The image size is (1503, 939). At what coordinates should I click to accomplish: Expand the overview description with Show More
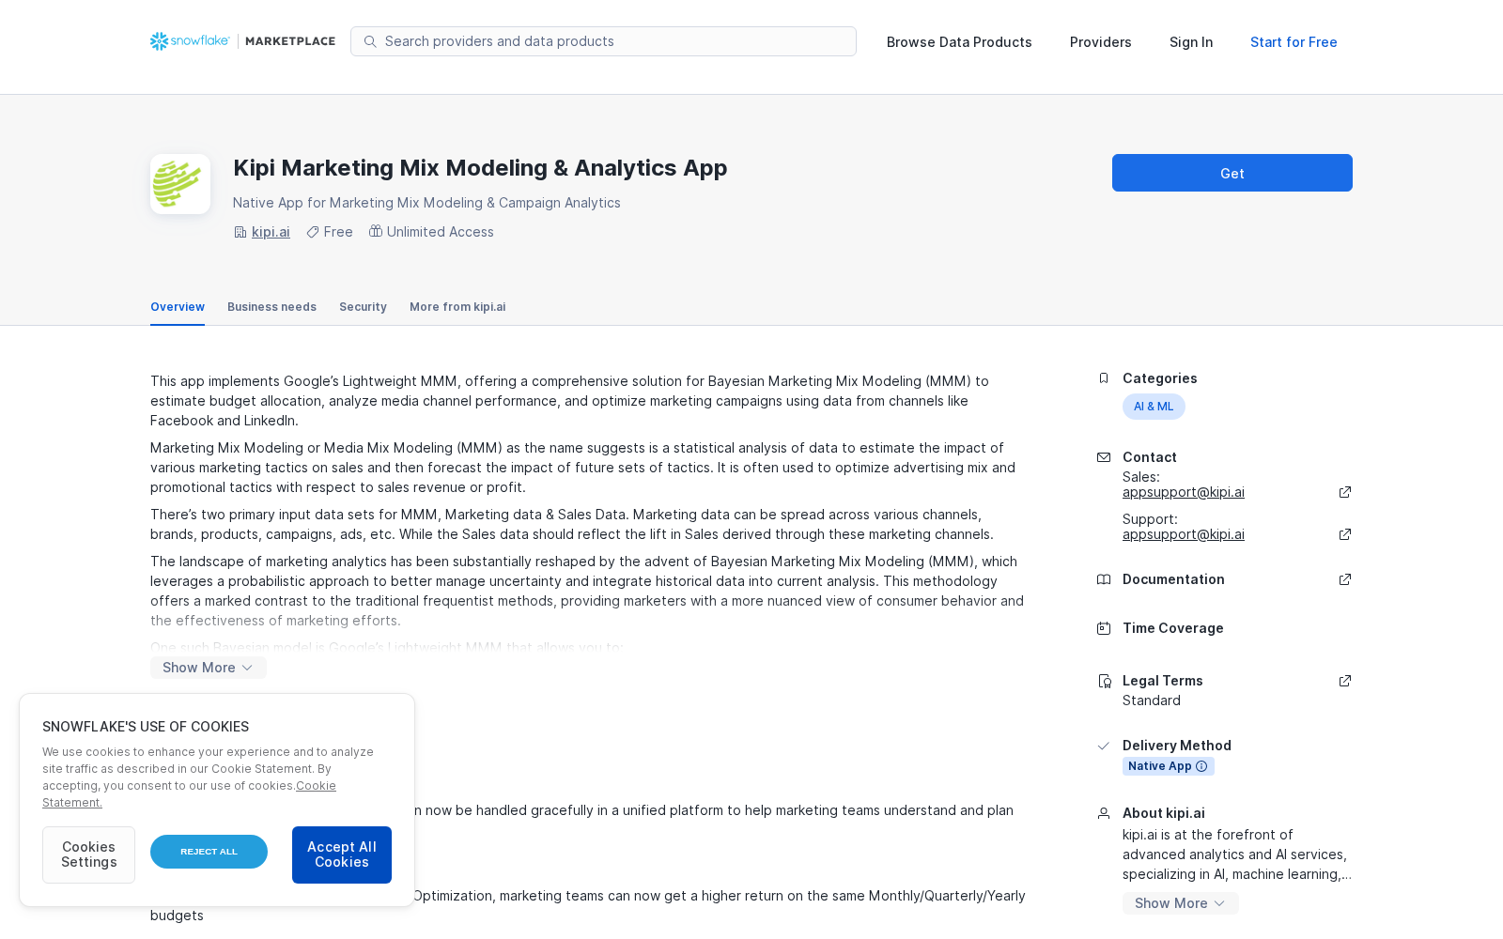(x=209, y=668)
